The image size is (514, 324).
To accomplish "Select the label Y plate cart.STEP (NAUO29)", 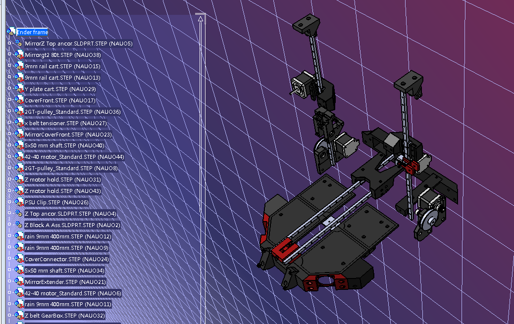I will [60, 89].
